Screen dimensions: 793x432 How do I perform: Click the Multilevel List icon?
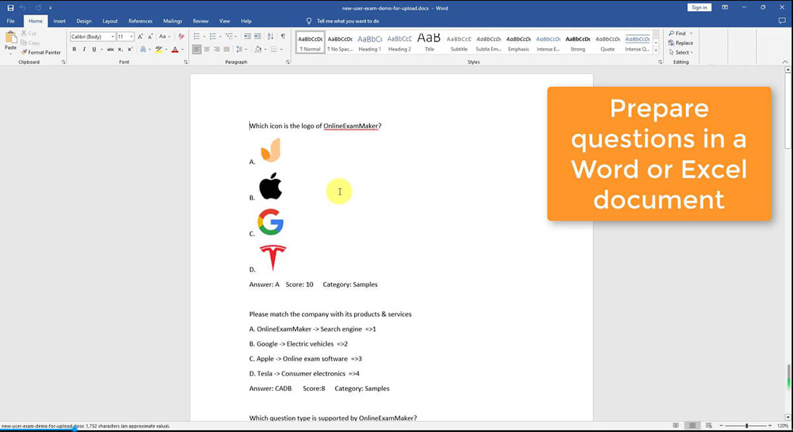tap(229, 36)
